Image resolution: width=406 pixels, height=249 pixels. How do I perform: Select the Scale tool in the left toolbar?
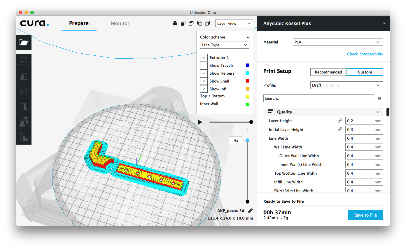point(24,76)
